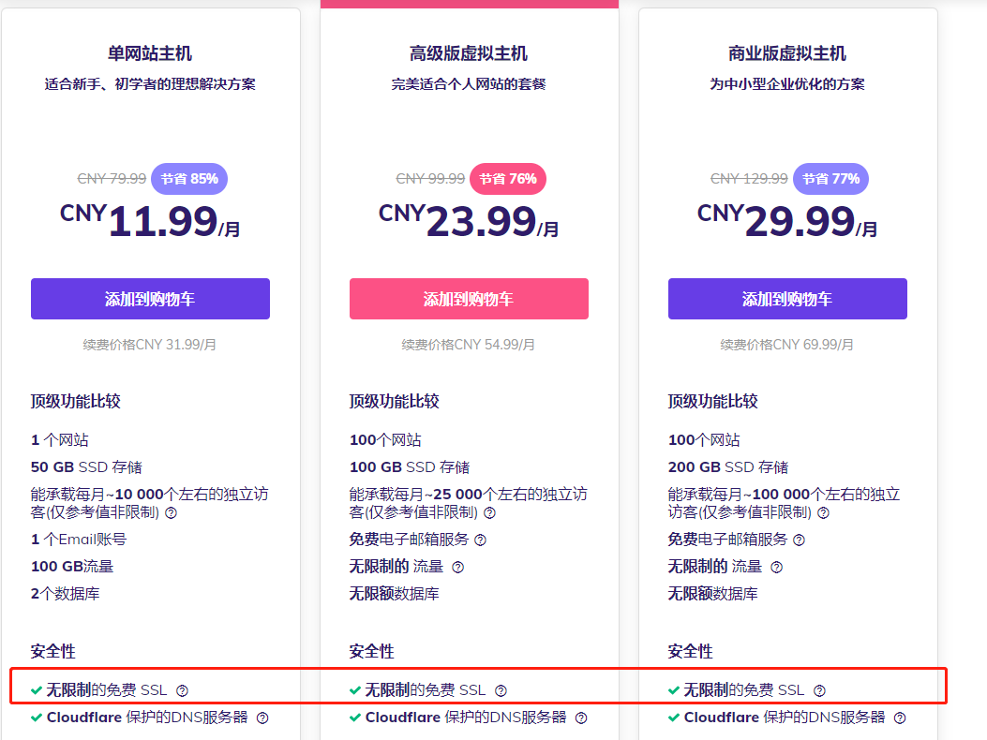Viewport: 987px width, 740px height.
Task: Click help icon beside 100 000 visitors note
Action: pyautogui.click(x=824, y=513)
